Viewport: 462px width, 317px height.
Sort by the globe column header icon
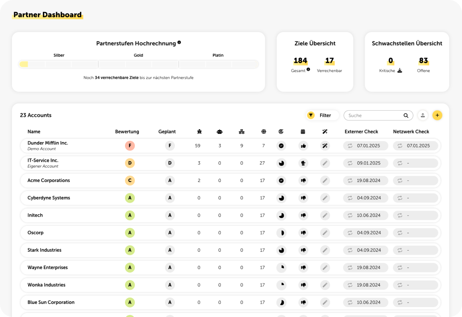[x=264, y=132]
